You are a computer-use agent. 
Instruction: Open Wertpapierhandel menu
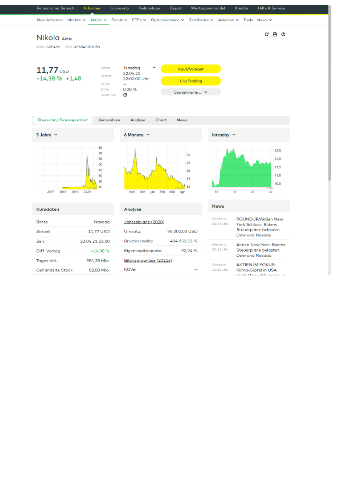tap(208, 8)
